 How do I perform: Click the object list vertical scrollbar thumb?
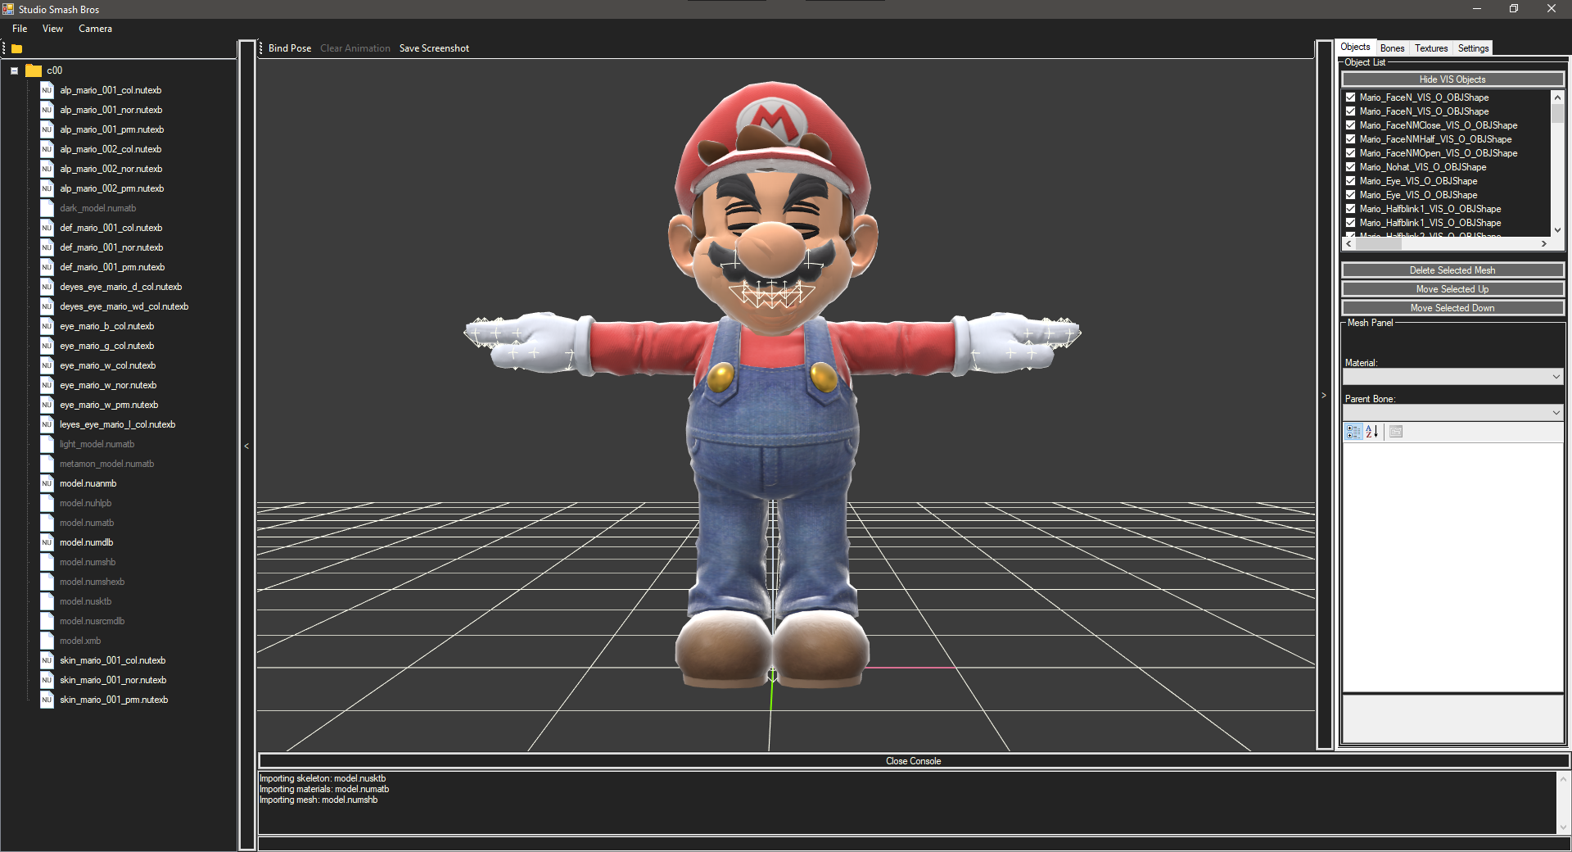(x=1558, y=113)
